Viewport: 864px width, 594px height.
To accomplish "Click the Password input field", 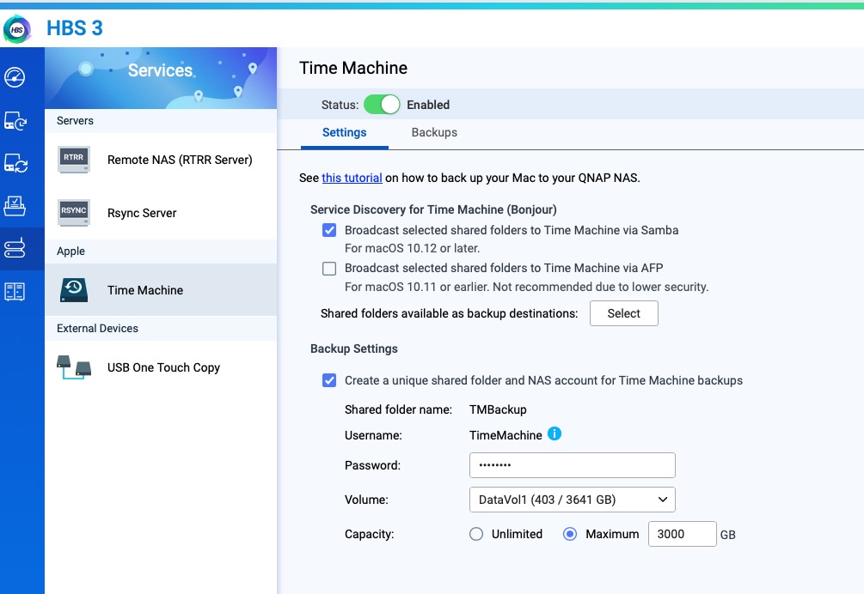I will (x=573, y=465).
